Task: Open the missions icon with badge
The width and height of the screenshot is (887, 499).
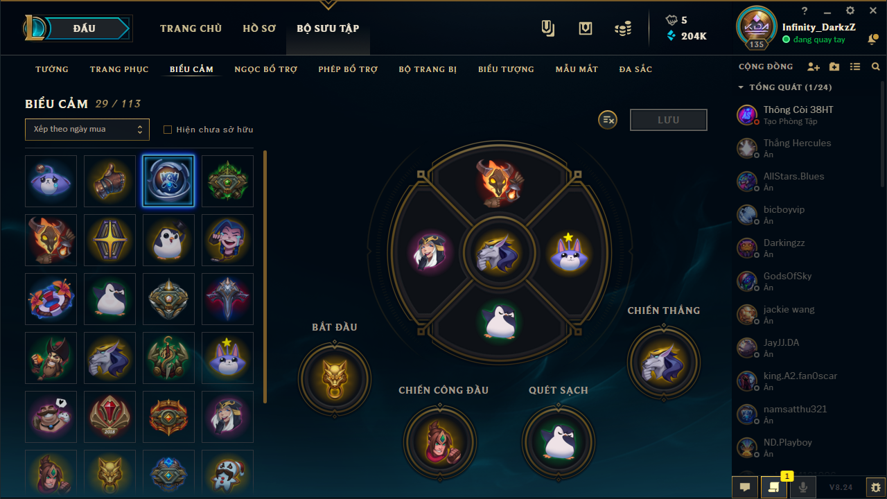Action: [x=773, y=487]
